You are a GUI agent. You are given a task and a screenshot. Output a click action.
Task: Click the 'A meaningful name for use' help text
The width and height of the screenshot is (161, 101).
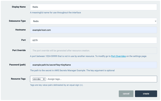(x=56, y=13)
